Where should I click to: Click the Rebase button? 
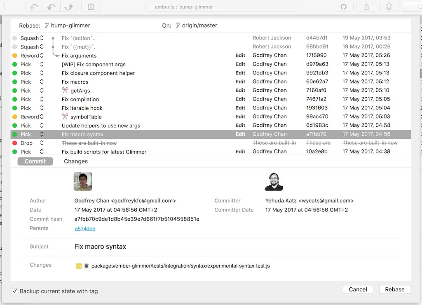coord(394,289)
